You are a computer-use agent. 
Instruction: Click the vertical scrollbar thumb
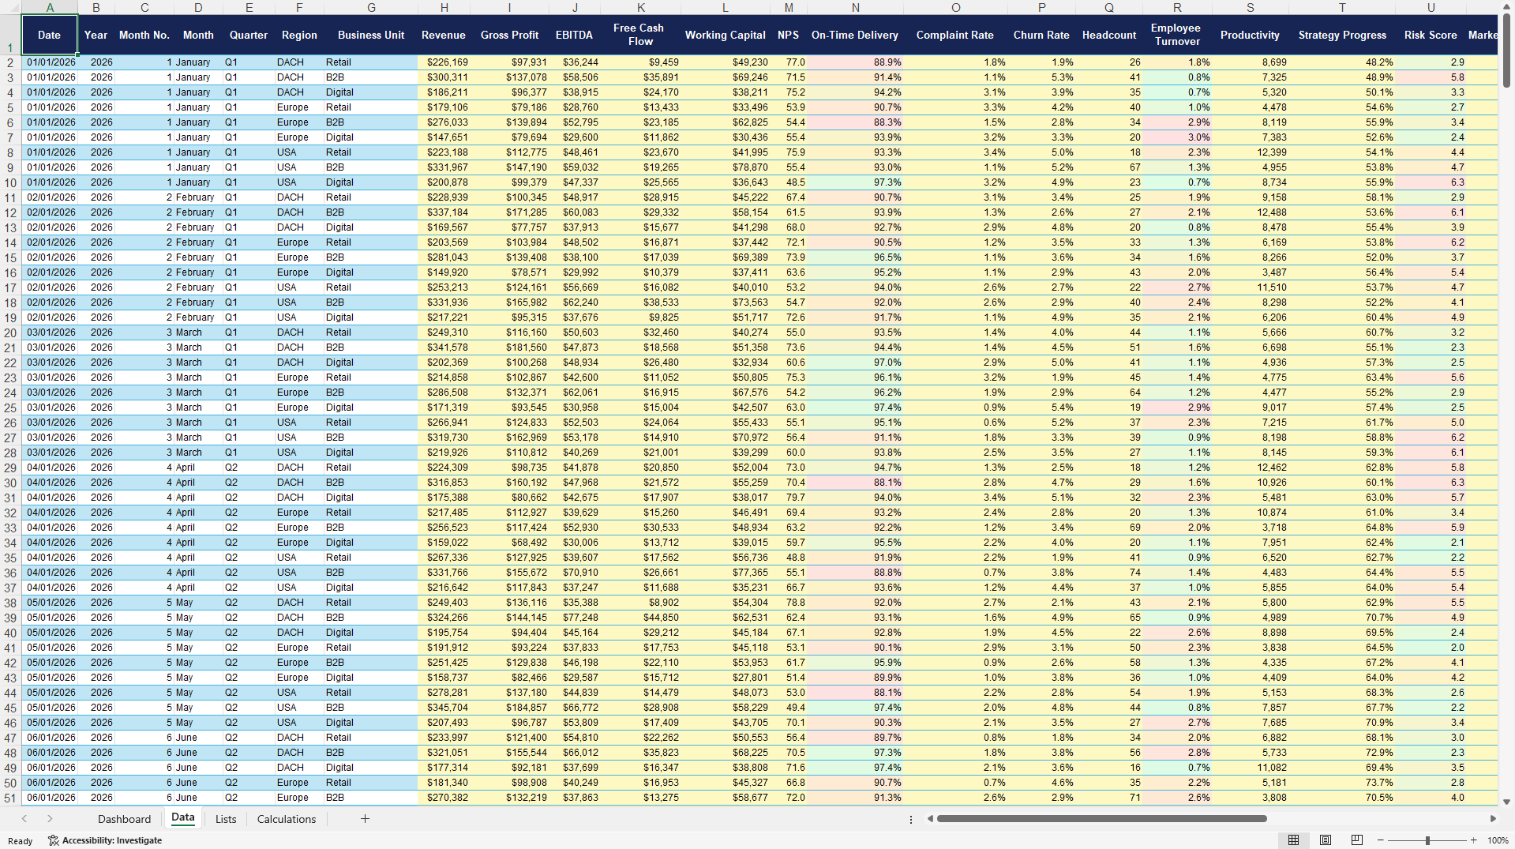[1507, 49]
